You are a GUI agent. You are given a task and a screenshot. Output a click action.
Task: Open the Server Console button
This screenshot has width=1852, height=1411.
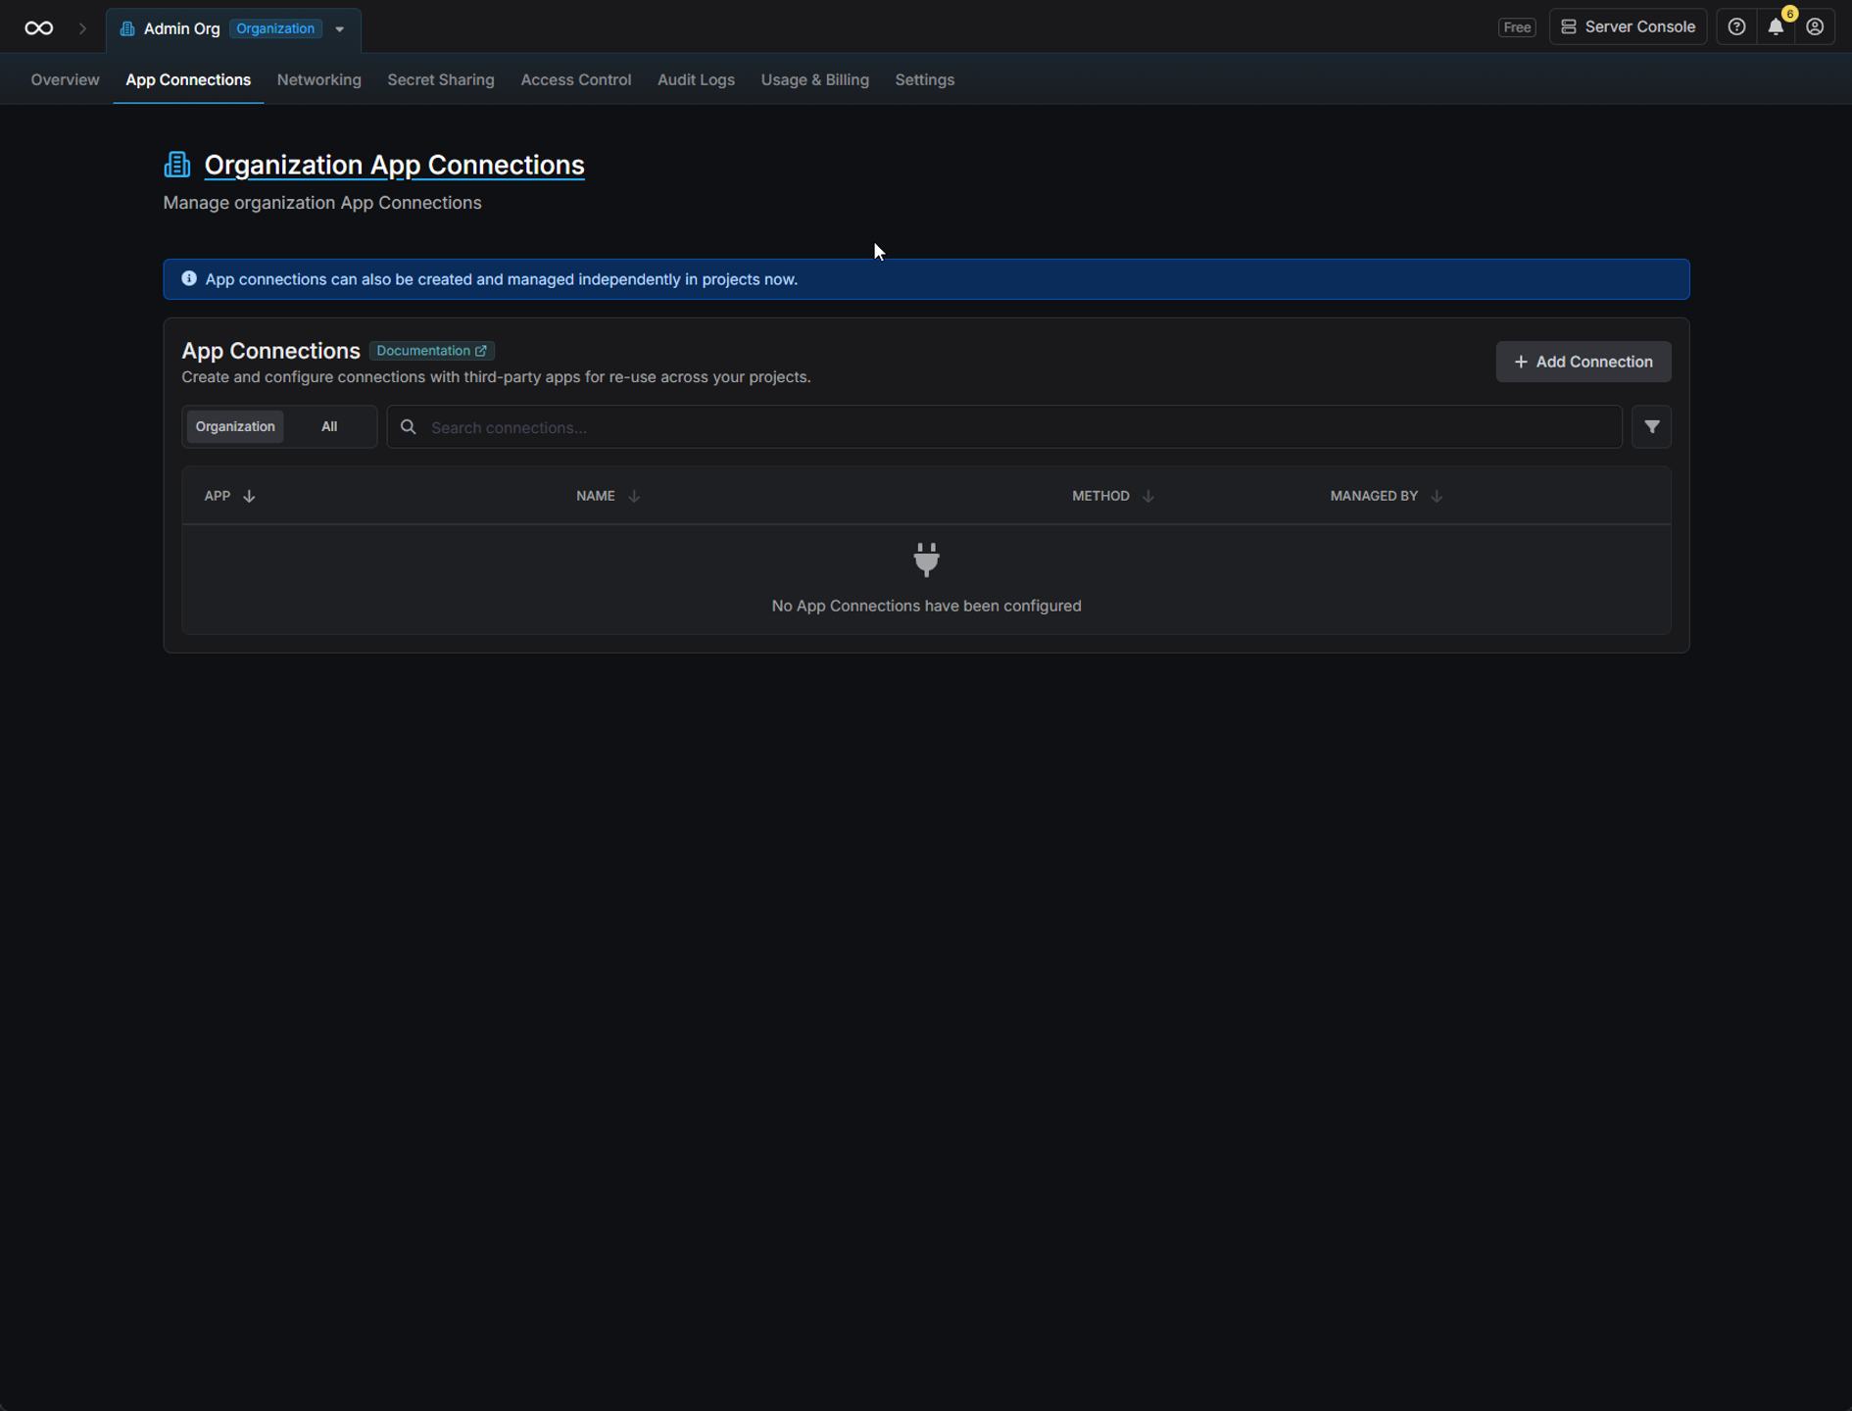point(1628,27)
